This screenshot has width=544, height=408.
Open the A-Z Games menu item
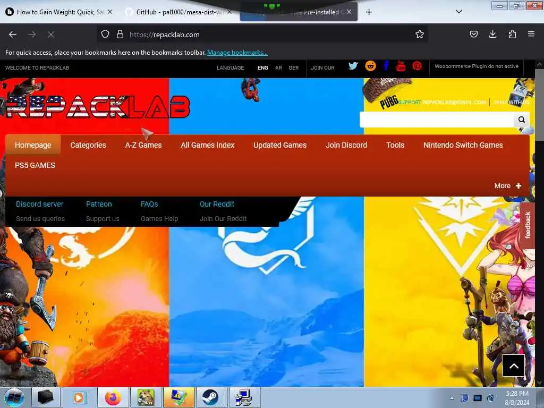pyautogui.click(x=143, y=145)
